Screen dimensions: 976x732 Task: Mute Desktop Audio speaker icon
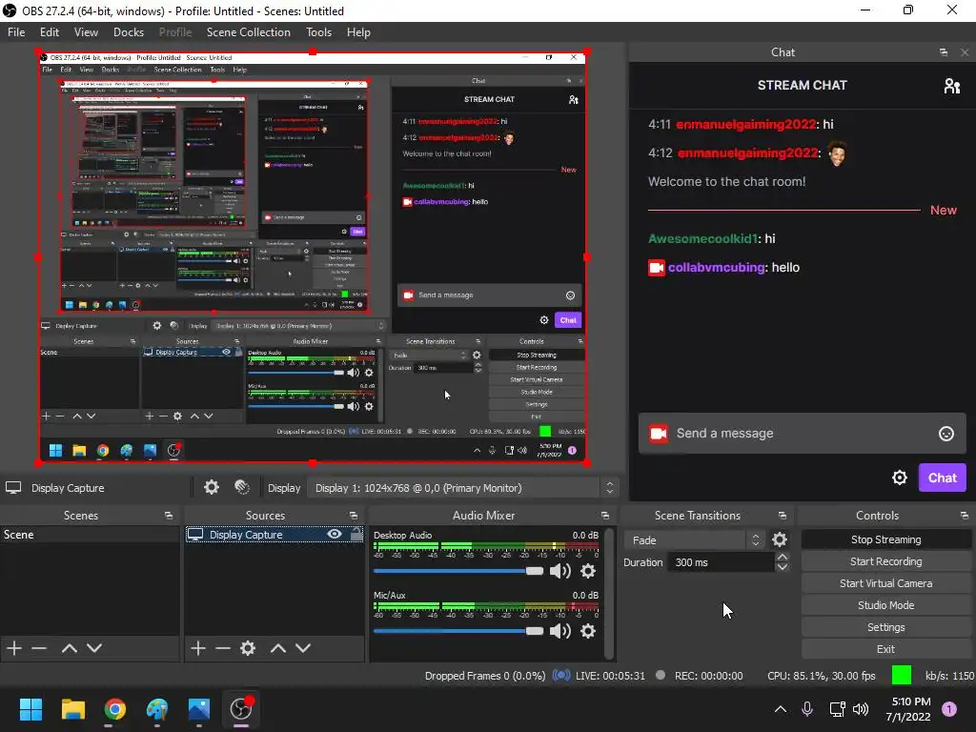[560, 570]
